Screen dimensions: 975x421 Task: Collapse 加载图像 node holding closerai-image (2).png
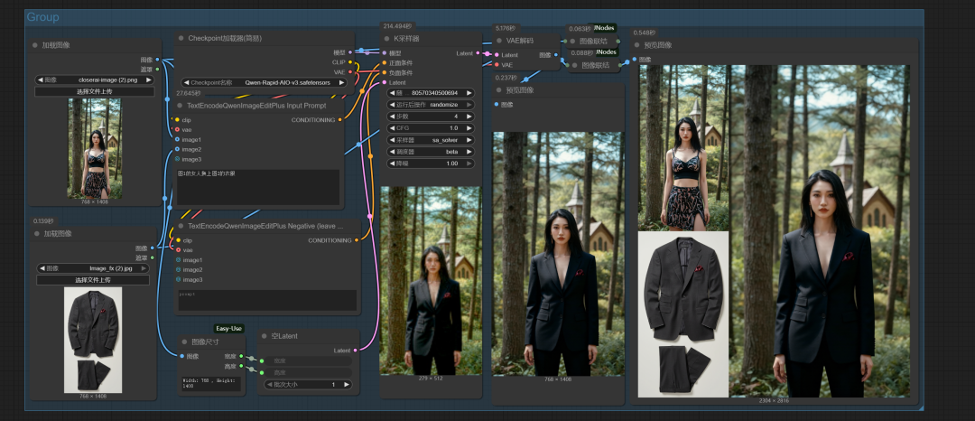[35, 45]
